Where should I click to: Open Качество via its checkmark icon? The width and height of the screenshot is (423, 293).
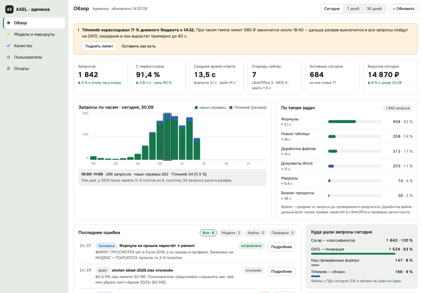pyautogui.click(x=8, y=46)
